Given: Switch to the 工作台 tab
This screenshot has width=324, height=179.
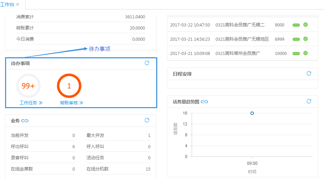Looking at the screenshot, I should click(x=7, y=4).
